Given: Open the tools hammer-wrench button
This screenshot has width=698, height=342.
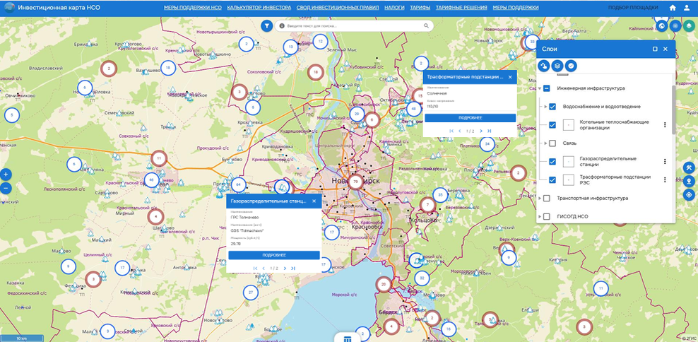Looking at the screenshot, I should coord(689,168).
